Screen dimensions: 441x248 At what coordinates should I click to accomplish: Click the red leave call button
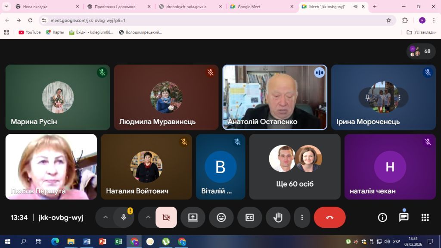point(329,217)
